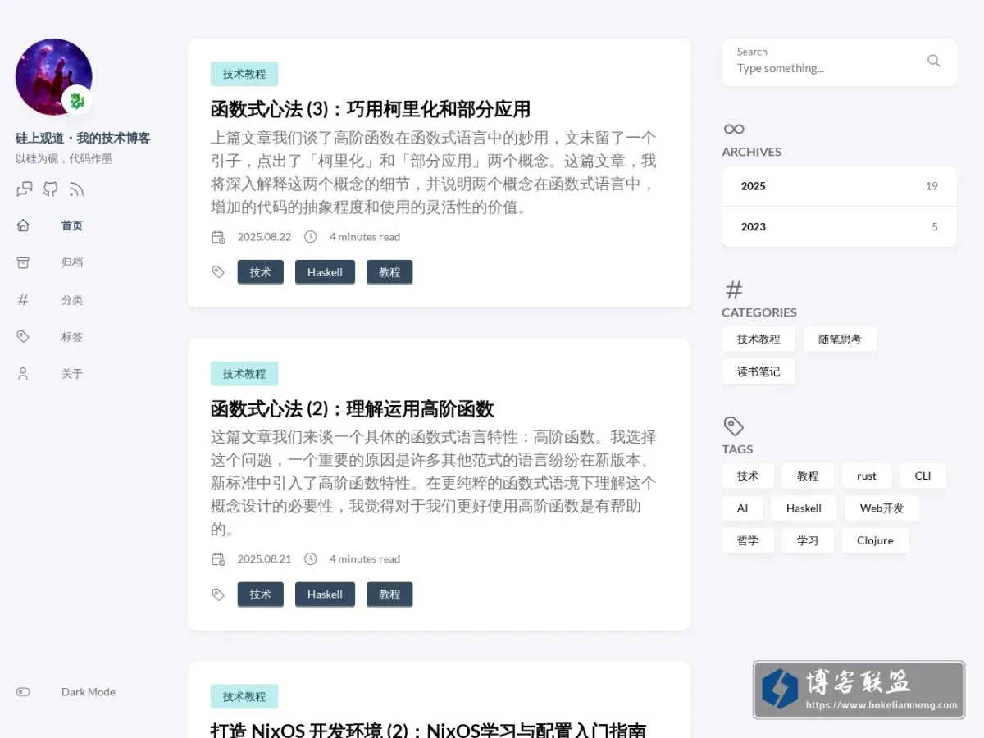Viewport: 984px width, 738px height.
Task: Select 随笔思考 category
Action: (840, 339)
